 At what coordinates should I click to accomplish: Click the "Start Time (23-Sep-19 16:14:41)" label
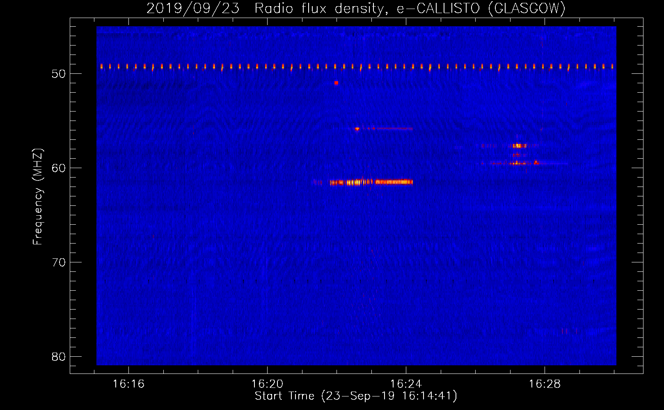pyautogui.click(x=356, y=396)
